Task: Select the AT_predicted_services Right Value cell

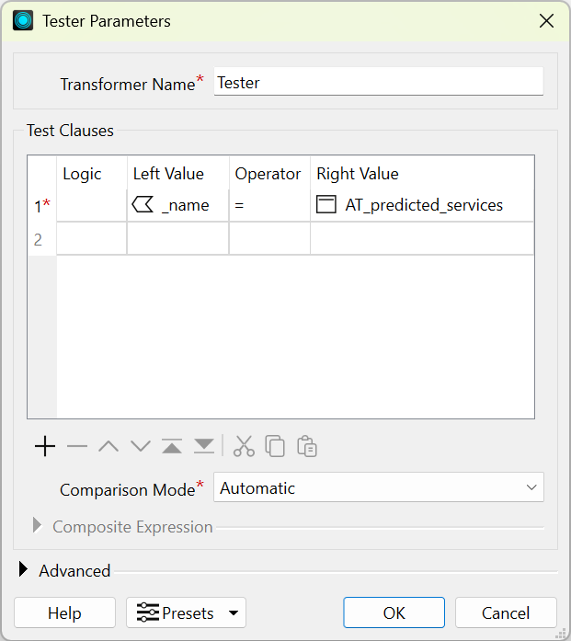Action: click(422, 205)
